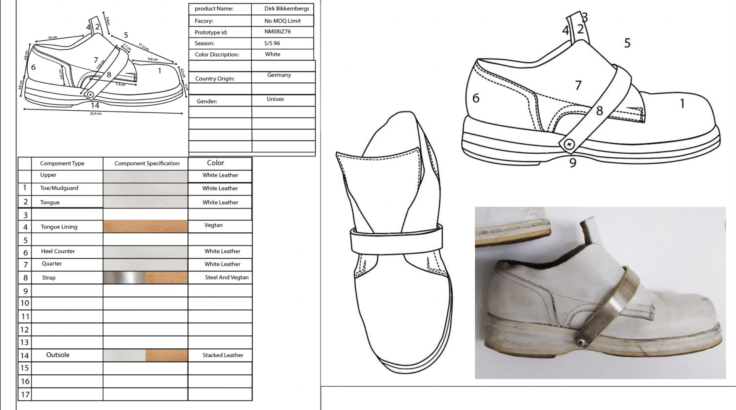Screen dimensions: 736x410
Task: Click the screw on the photo's metal strap
Action: click(x=581, y=342)
